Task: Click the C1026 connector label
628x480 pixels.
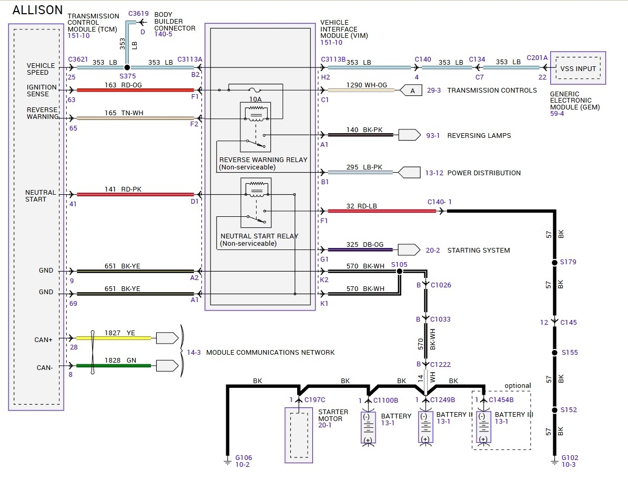Action: 441,285
